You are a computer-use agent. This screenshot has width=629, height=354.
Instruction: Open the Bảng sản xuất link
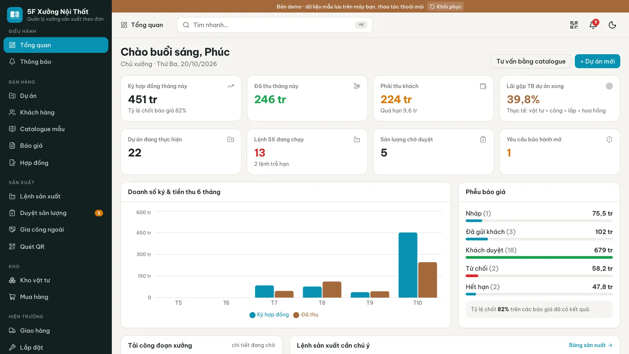click(x=590, y=345)
